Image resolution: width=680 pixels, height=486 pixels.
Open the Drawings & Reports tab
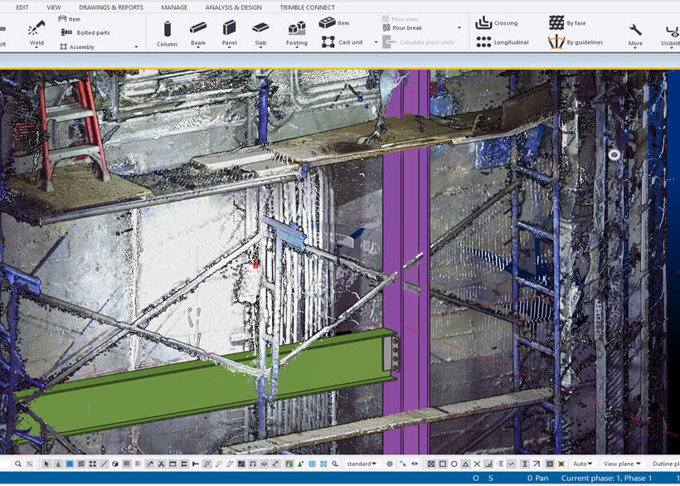coord(111,7)
